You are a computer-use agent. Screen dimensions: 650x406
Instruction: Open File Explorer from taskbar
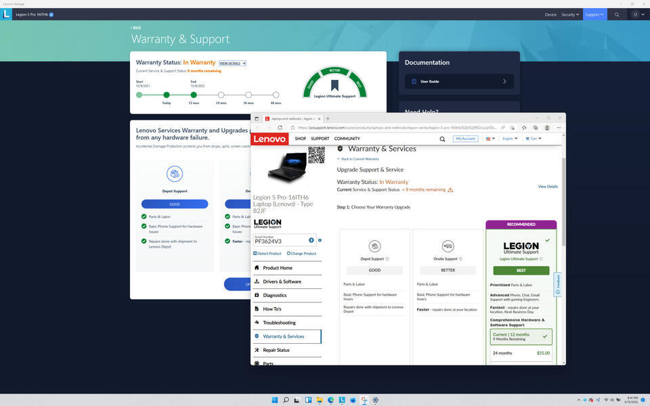320,400
